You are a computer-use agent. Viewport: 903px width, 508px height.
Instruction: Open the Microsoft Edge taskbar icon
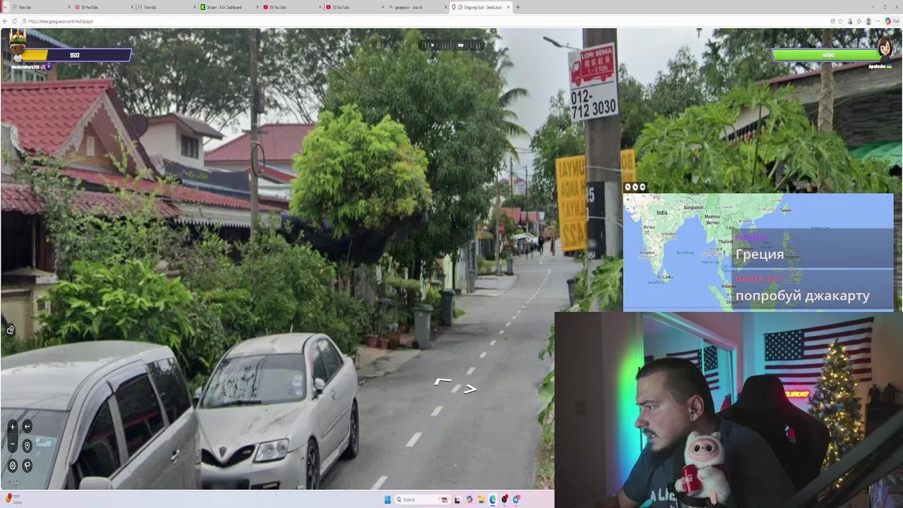click(492, 500)
